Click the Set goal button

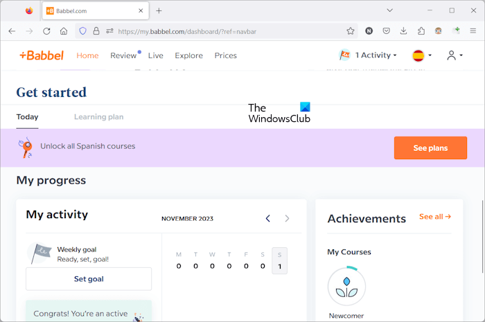(89, 279)
